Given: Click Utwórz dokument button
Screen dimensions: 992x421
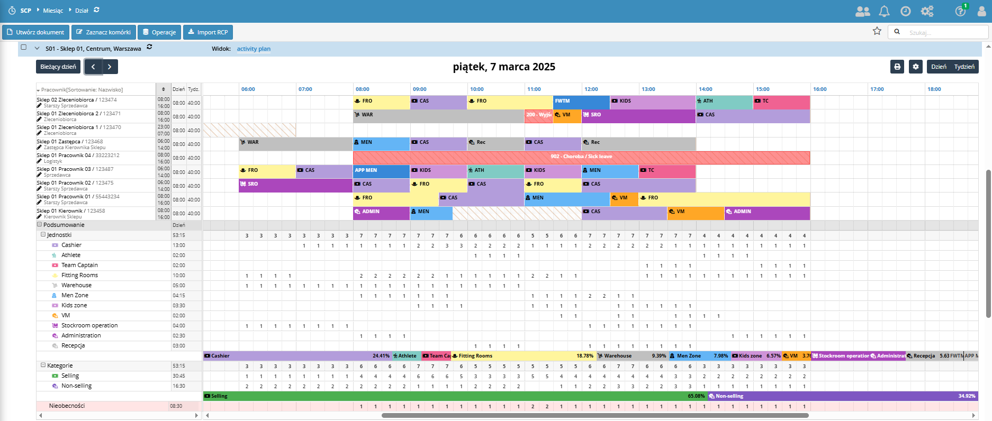Looking at the screenshot, I should point(35,32).
